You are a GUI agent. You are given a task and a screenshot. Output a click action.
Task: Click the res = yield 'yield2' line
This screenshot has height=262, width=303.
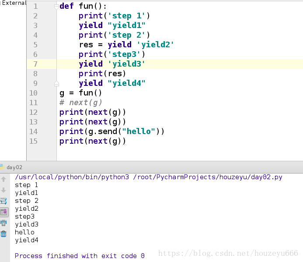pyautogui.click(x=126, y=45)
